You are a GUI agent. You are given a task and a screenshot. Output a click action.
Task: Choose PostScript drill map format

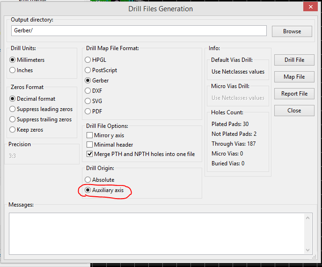[x=101, y=70]
